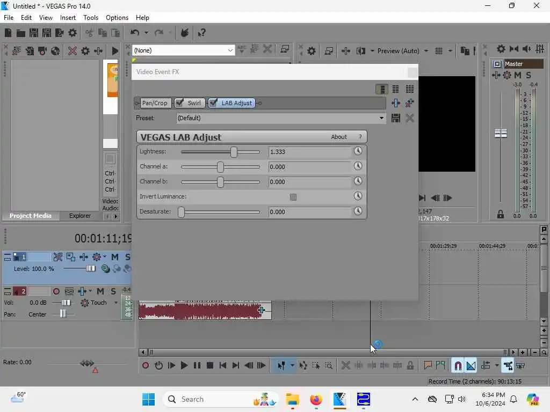Viewport: 550px width, 412px height.
Task: Click Remove Selected Plug-In icon in FX window
Action: coord(409,103)
